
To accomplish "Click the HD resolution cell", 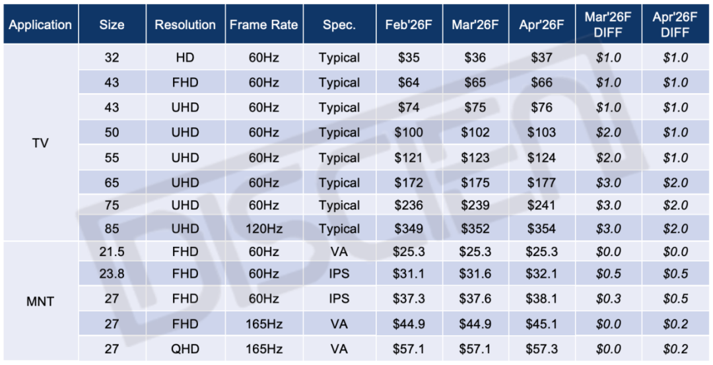I will tap(185, 57).
